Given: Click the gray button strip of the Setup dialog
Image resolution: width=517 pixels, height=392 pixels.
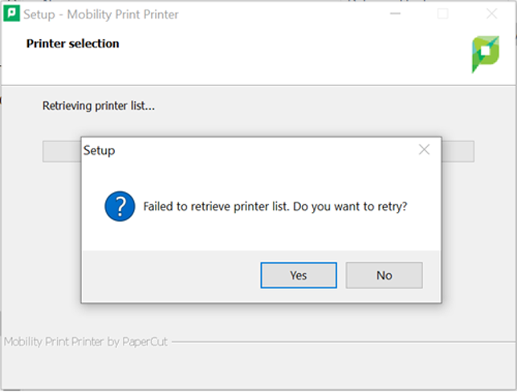Looking at the screenshot, I should [x=169, y=276].
